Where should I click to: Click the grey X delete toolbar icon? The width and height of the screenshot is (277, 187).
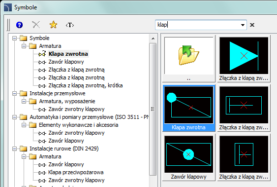pos(36,25)
